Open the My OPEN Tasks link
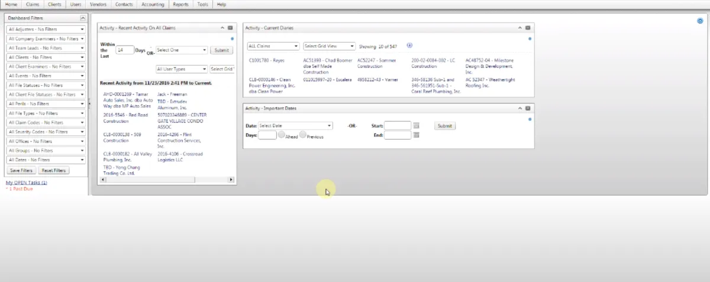The width and height of the screenshot is (710, 282). point(26,183)
